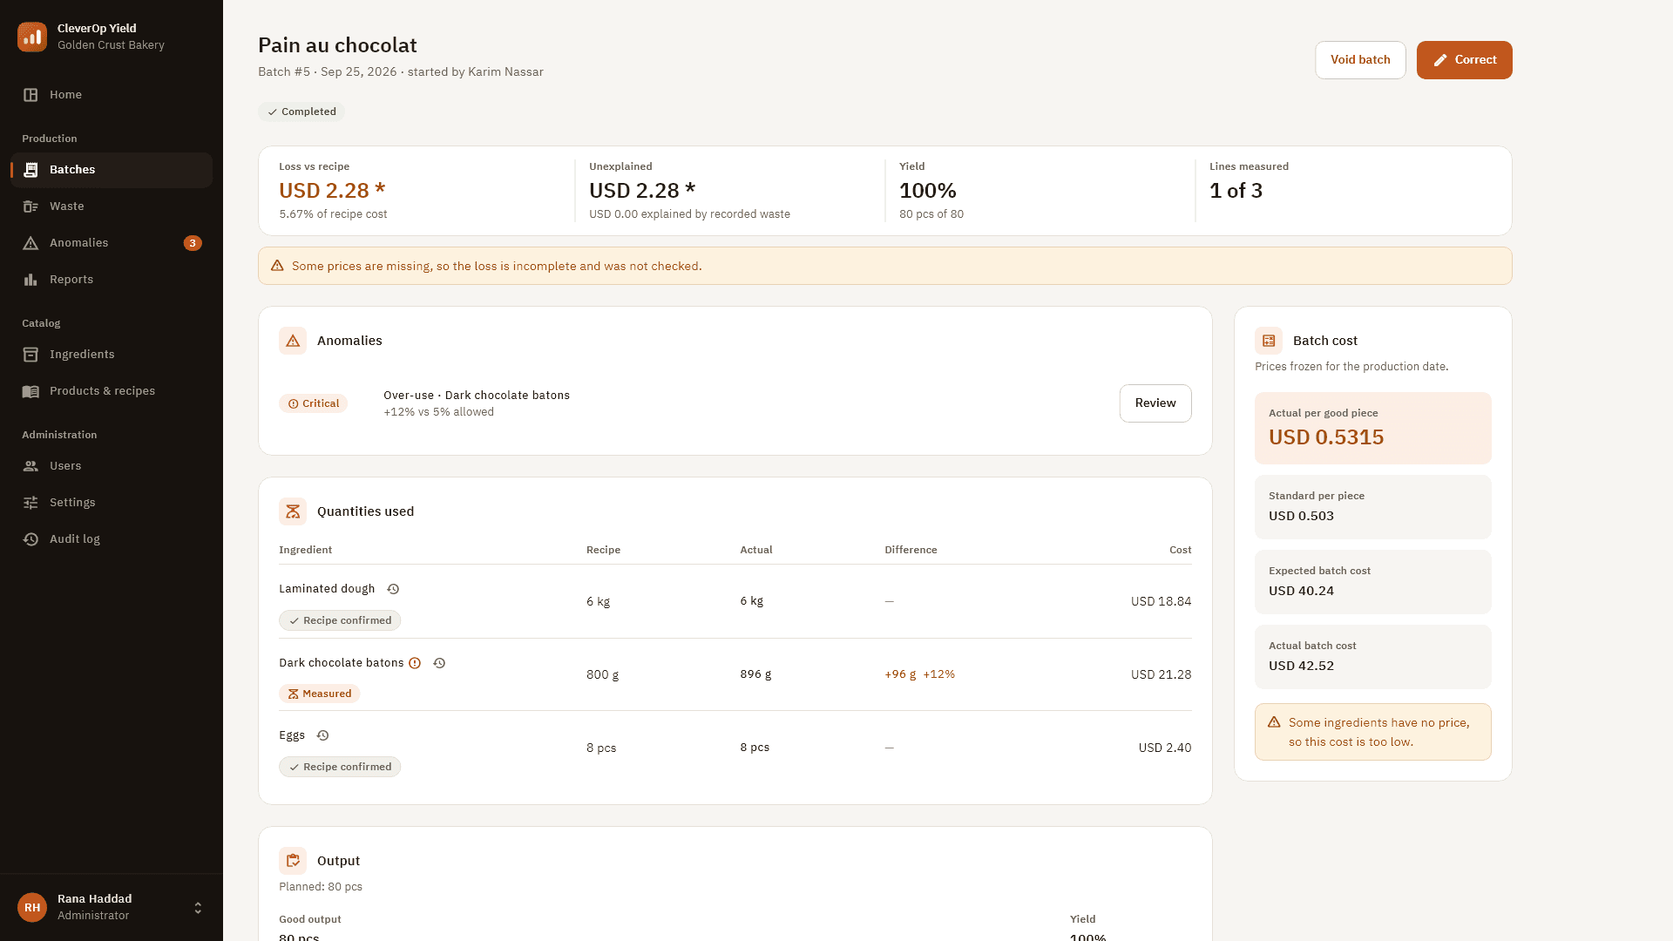The image size is (1673, 941).
Task: Click the Products & recipes book icon
Action: point(30,391)
